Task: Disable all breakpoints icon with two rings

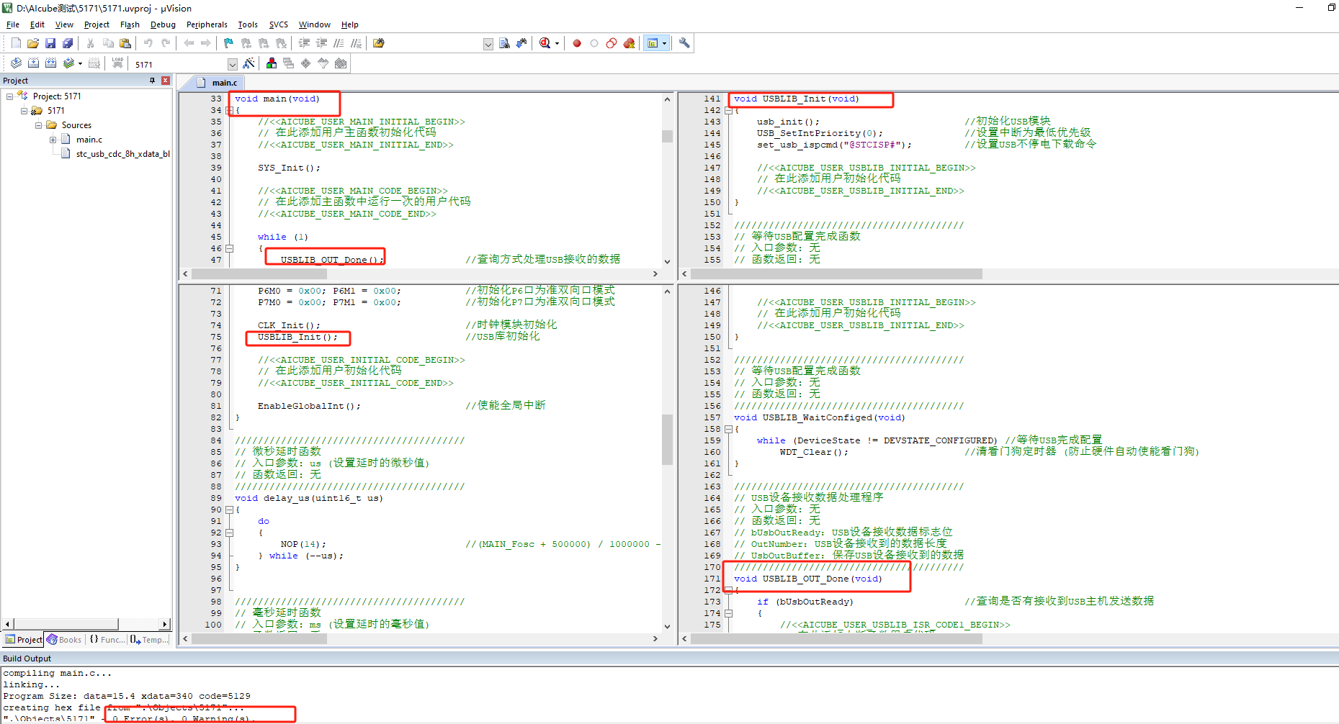Action: (x=612, y=43)
